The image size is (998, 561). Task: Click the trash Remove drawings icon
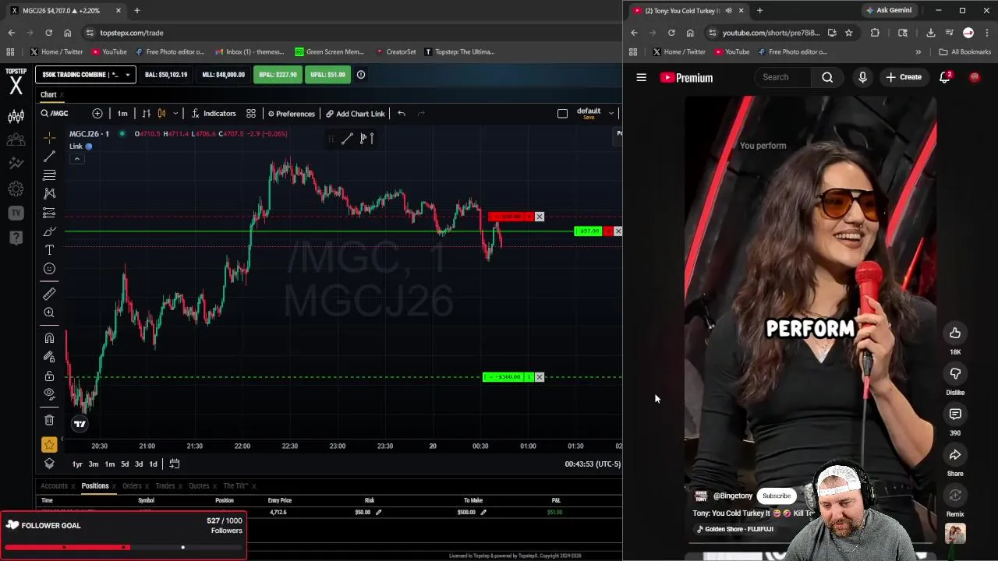point(49,420)
